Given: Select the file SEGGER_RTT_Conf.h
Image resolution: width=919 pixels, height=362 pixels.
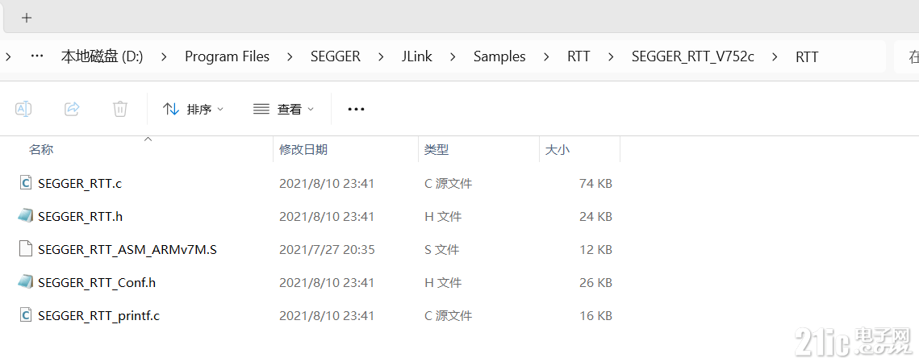Looking at the screenshot, I should pyautogui.click(x=97, y=283).
